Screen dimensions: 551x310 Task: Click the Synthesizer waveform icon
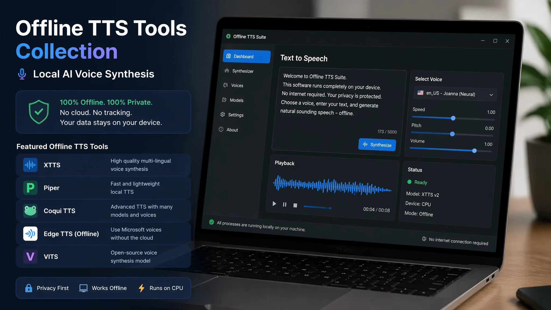click(x=227, y=71)
